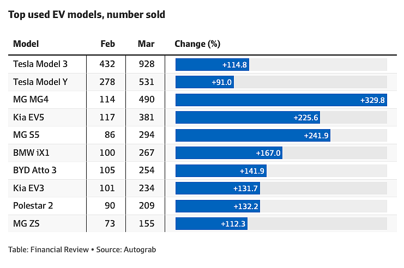Click the Polestar 2 +132.2 bar
Screen dimensions: 404x268
(218, 206)
